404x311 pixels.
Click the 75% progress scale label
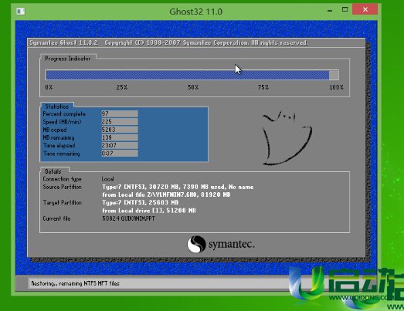(263, 87)
